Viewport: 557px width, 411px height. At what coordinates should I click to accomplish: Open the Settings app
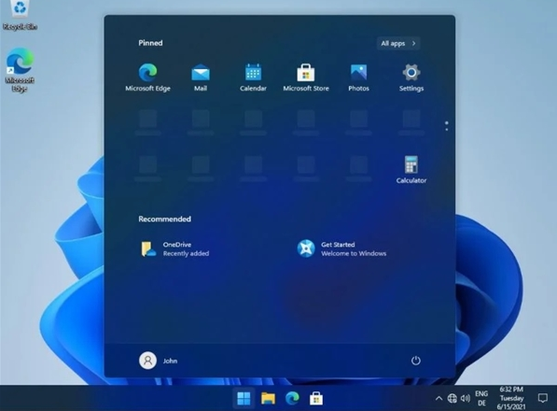click(411, 78)
